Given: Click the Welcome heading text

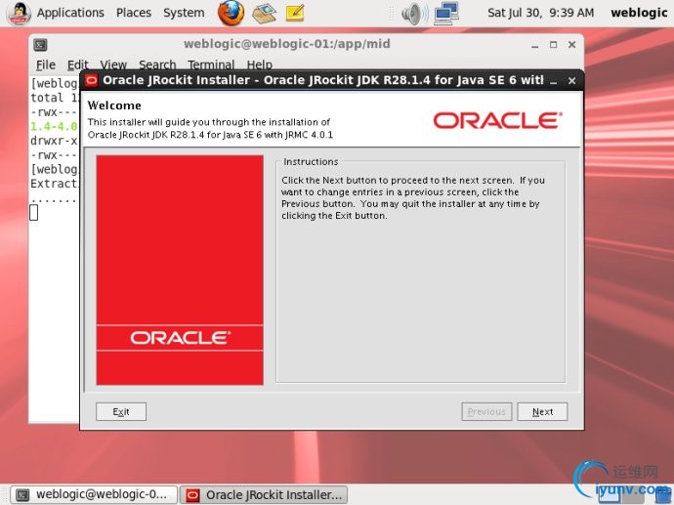Looking at the screenshot, I should click(x=114, y=105).
